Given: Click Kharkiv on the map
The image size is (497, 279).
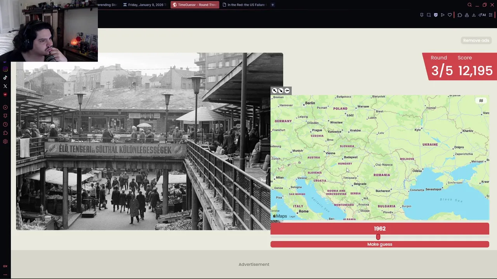Looking at the screenshot, I should (x=468, y=131).
